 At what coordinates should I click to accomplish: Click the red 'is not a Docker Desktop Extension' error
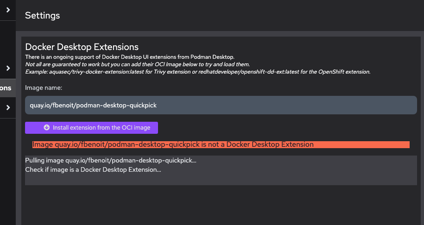point(221,144)
